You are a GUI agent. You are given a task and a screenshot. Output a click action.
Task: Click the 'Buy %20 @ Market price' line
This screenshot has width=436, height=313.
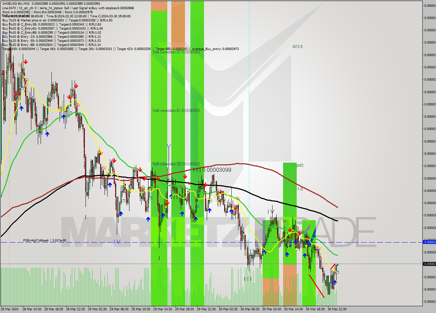point(57,20)
